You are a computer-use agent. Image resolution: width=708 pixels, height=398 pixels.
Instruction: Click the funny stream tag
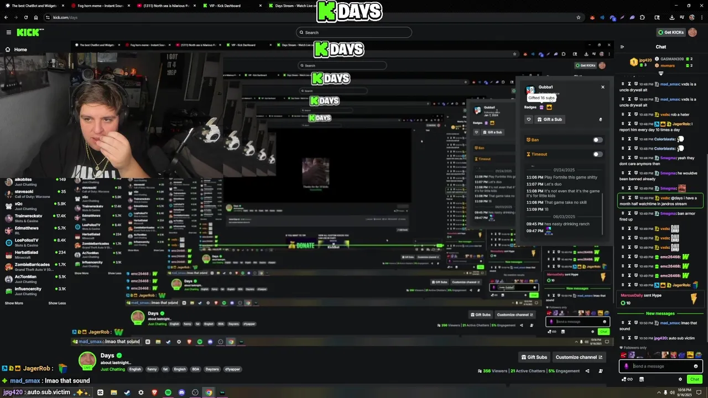(152, 369)
